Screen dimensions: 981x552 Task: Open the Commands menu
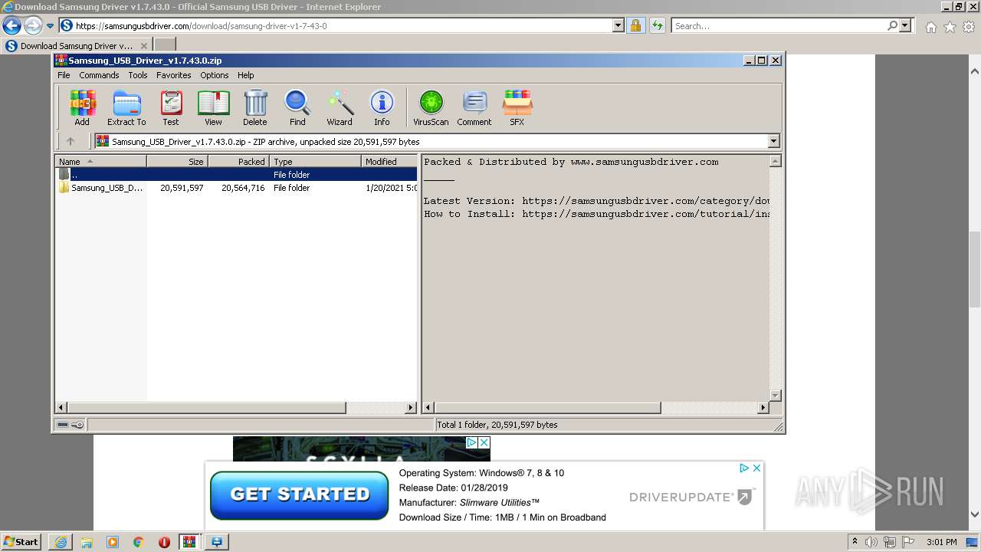99,75
